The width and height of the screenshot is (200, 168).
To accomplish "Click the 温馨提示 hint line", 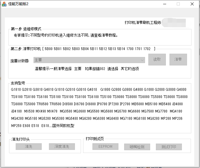I will coord(87,68).
